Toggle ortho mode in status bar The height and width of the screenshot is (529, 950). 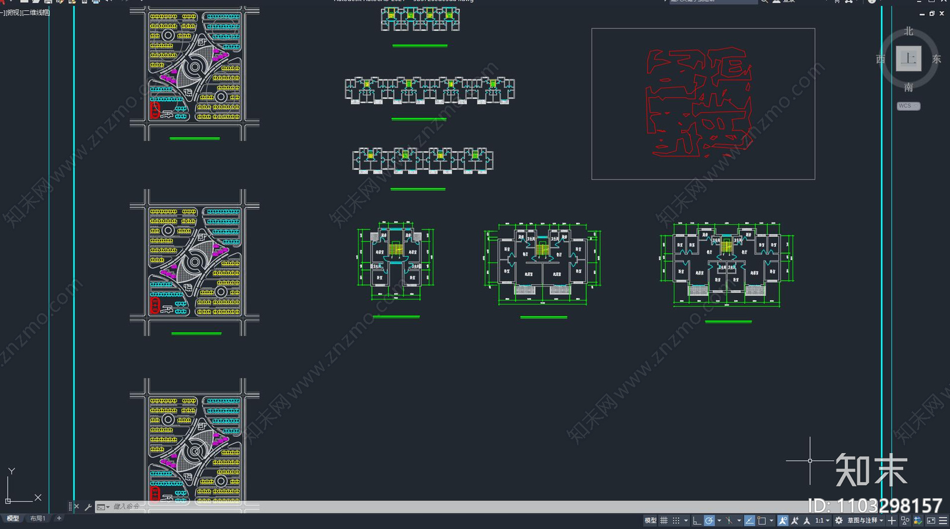(697, 521)
